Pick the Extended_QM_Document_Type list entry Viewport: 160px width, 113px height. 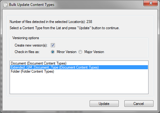click(x=79, y=67)
